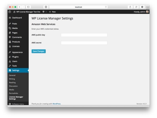Click the Users person icon

(x=10, y=61)
